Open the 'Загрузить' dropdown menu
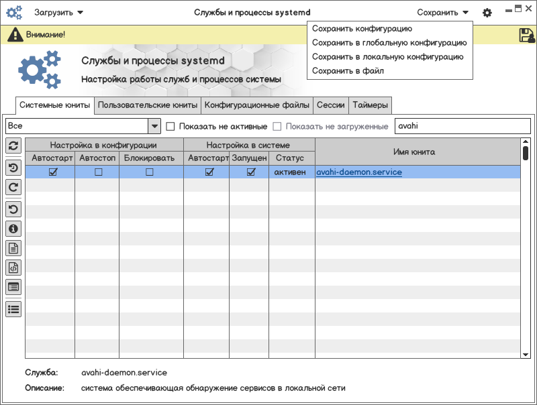Screen dimensions: 537x405 (59, 12)
